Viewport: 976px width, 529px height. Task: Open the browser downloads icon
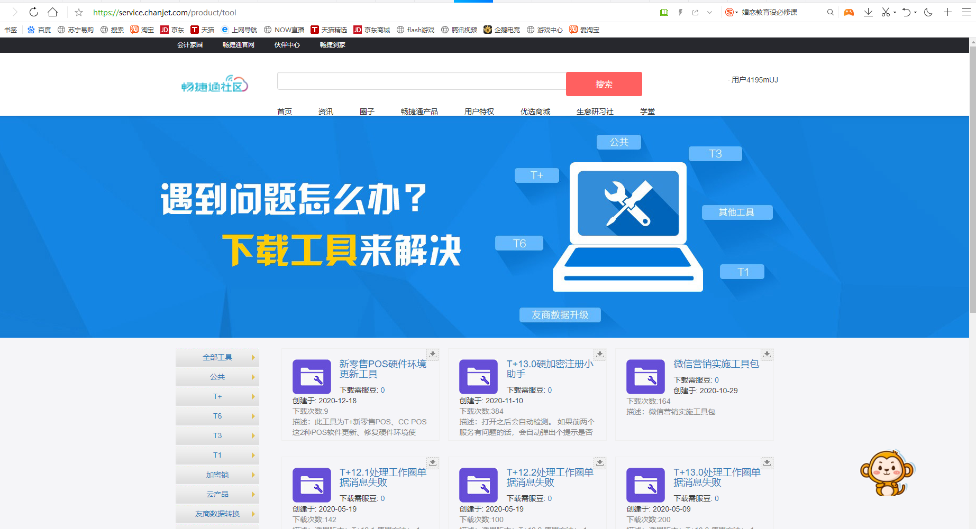click(x=868, y=12)
